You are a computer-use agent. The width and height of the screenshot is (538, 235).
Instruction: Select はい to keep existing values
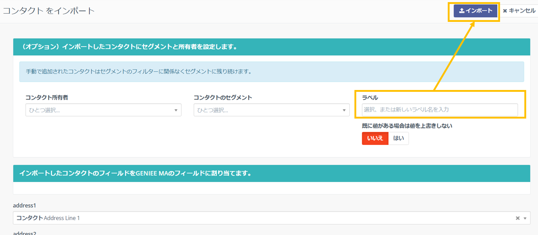coord(398,138)
